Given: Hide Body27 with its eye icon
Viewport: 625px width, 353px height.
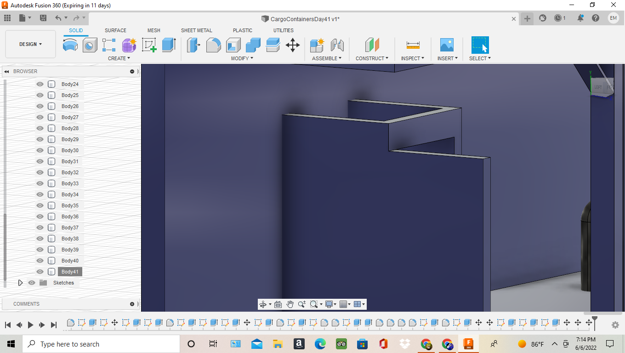Looking at the screenshot, I should (40, 117).
